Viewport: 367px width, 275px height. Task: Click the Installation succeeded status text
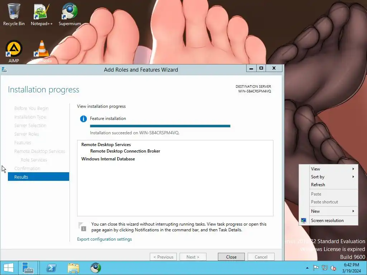pyautogui.click(x=135, y=133)
